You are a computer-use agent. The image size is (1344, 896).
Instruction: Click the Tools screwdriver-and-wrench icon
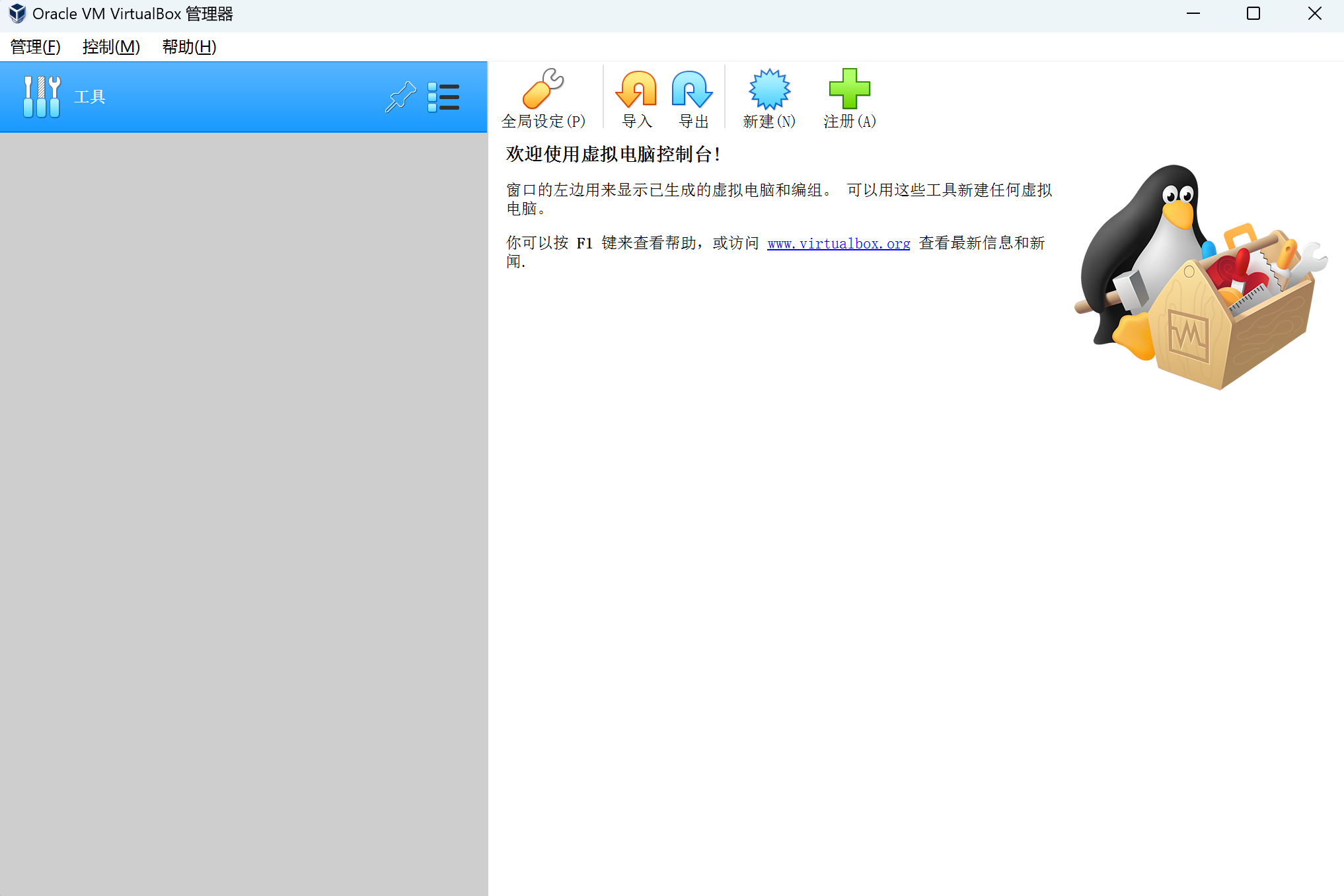42,97
